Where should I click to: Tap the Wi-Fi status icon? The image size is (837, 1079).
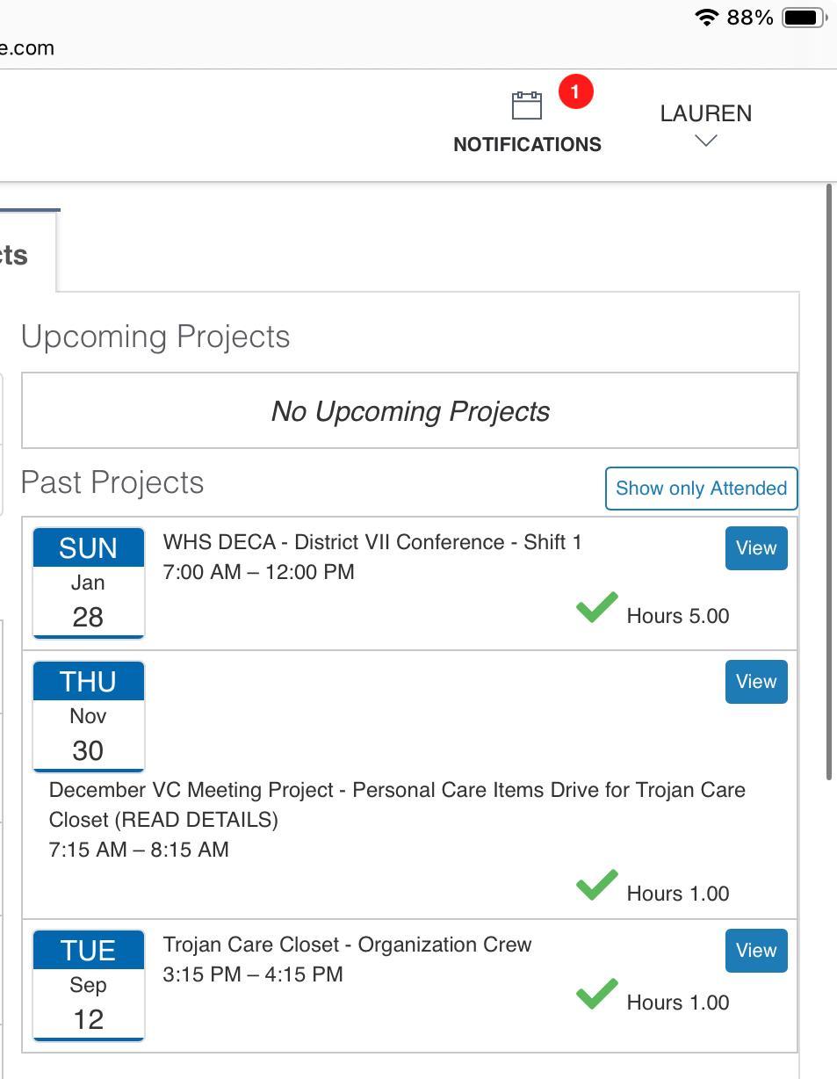tap(706, 18)
